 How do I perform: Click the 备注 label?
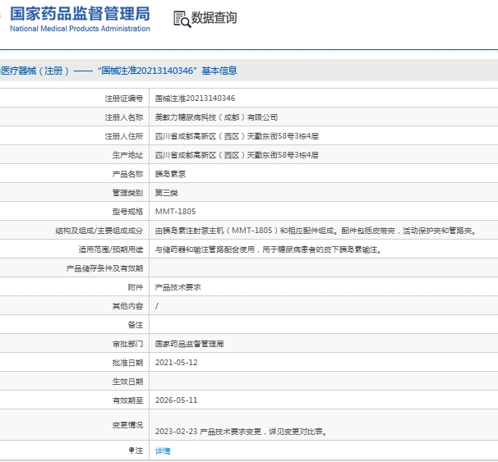coord(136,325)
